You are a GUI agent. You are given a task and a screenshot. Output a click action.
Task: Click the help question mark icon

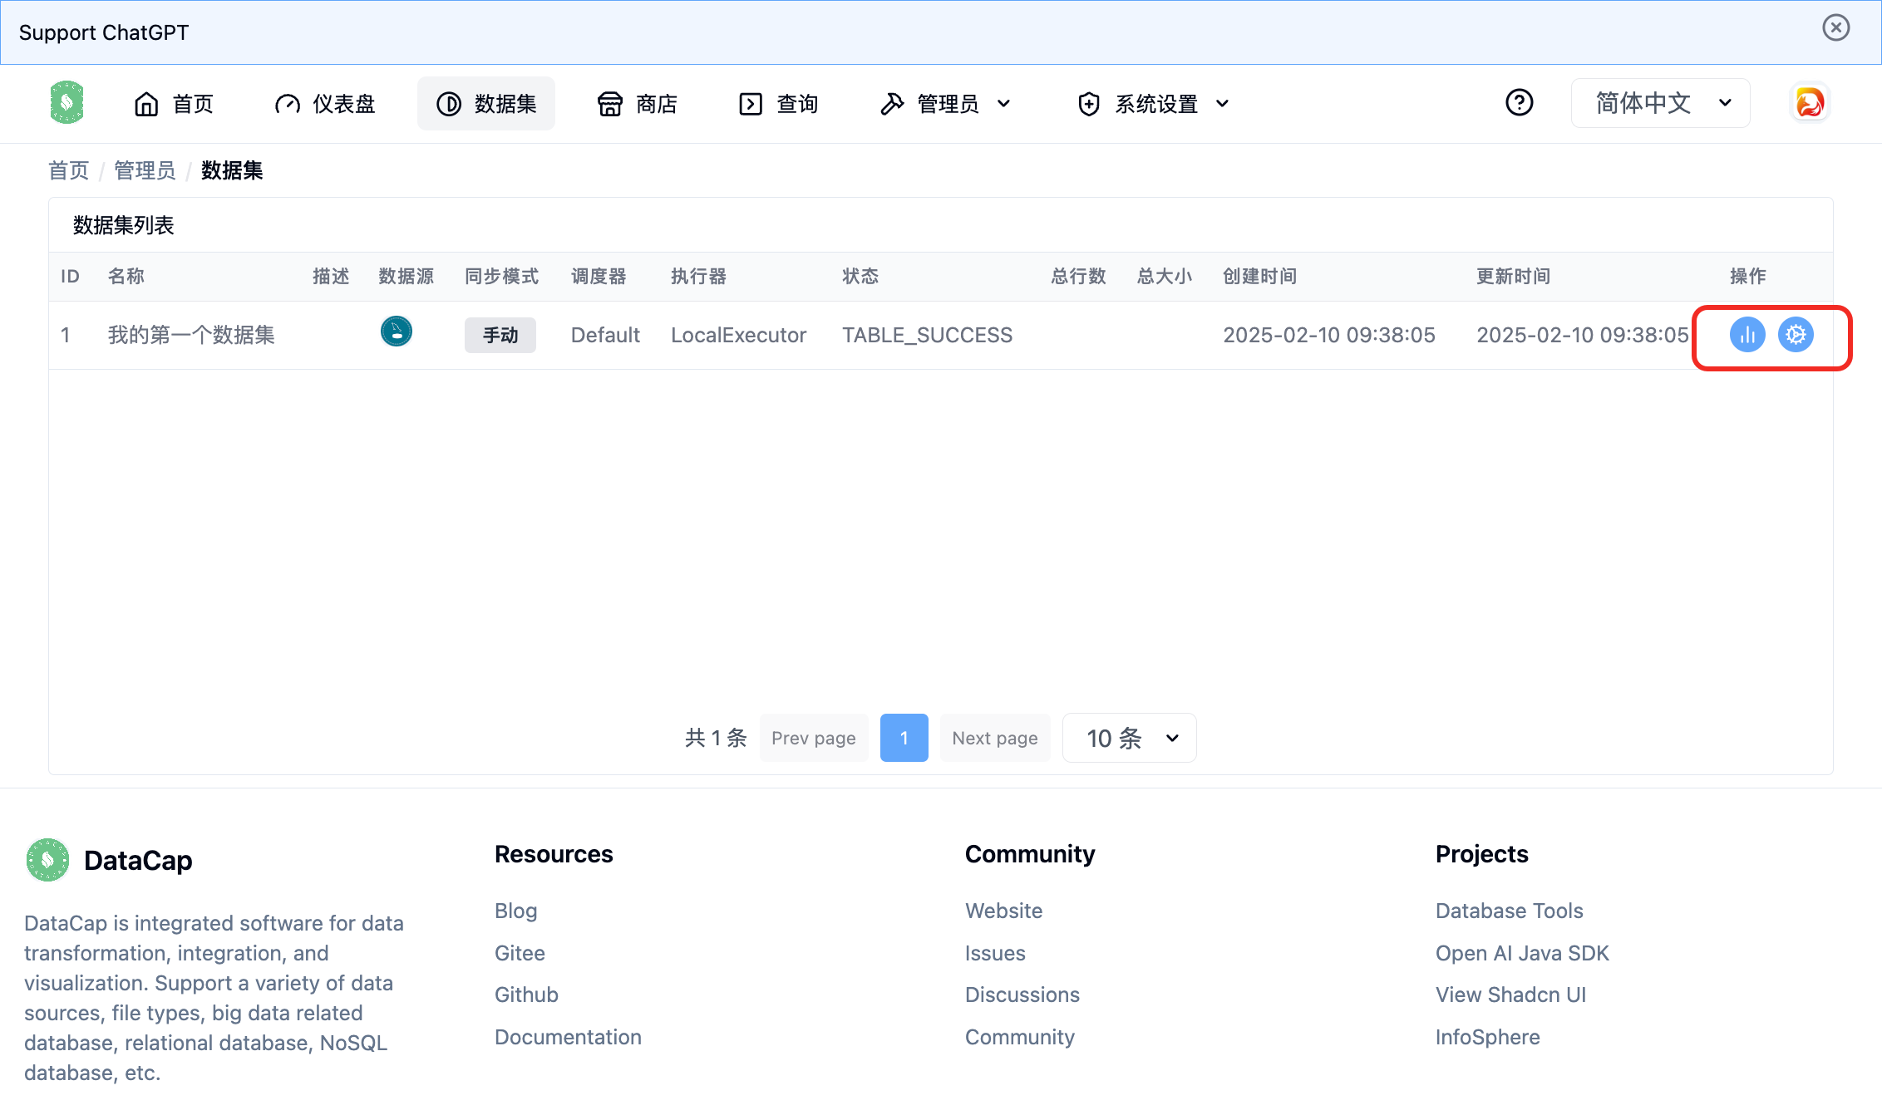[1519, 102]
